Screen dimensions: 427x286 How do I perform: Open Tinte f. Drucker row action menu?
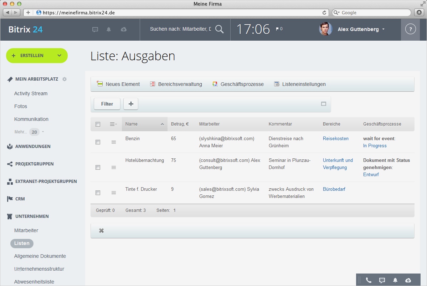114,193
